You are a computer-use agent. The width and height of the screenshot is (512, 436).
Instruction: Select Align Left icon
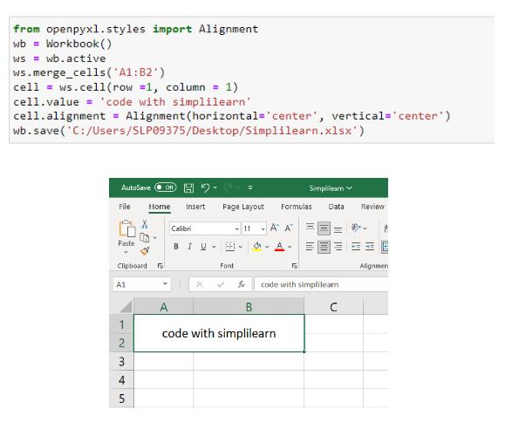[x=310, y=247]
